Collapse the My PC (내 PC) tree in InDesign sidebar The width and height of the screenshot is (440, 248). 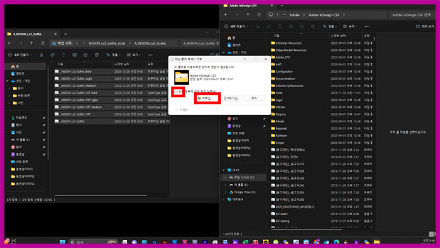tap(224, 170)
